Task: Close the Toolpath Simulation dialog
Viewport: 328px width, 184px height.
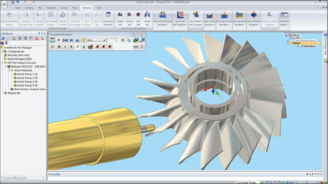Action: (x=141, y=35)
